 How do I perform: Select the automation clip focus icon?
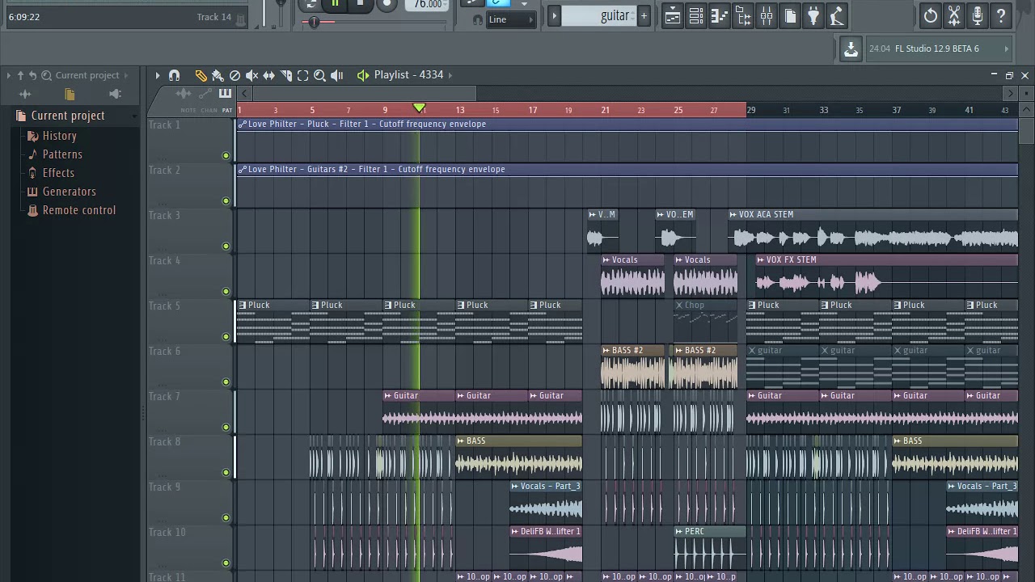click(x=205, y=95)
